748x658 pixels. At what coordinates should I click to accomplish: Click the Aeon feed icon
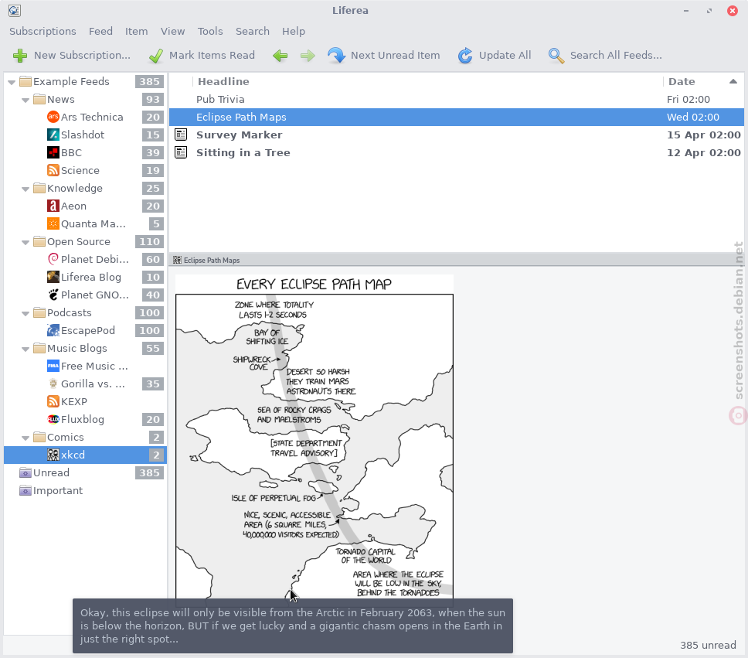(53, 206)
